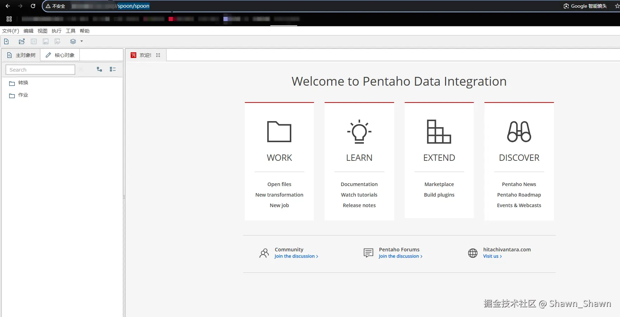Image resolution: width=620 pixels, height=317 pixels.
Task: Click the new file toolbar icon
Action: point(6,41)
